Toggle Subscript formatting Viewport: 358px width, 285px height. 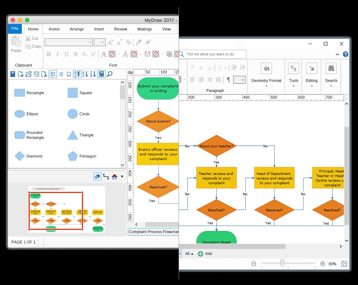(x=84, y=54)
